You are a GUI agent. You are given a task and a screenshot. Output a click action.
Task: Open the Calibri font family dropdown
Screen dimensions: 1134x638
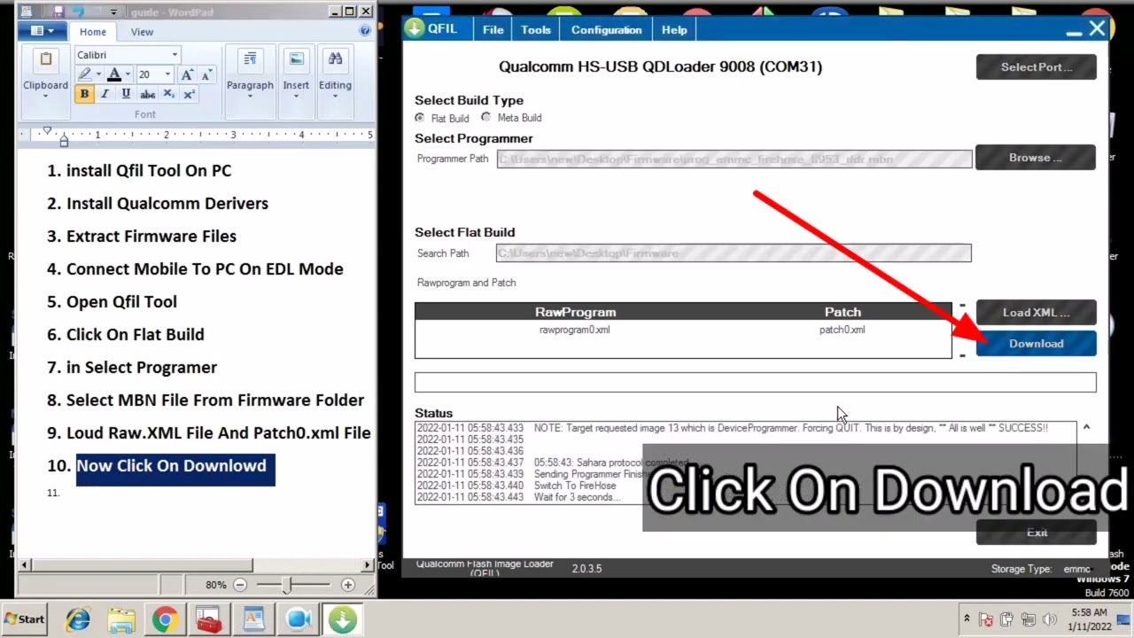175,55
